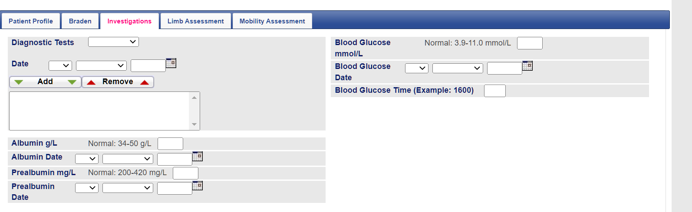Open calendar icon beside Prealbumin Date
Viewport: 692px width, 212px height.
[198, 186]
